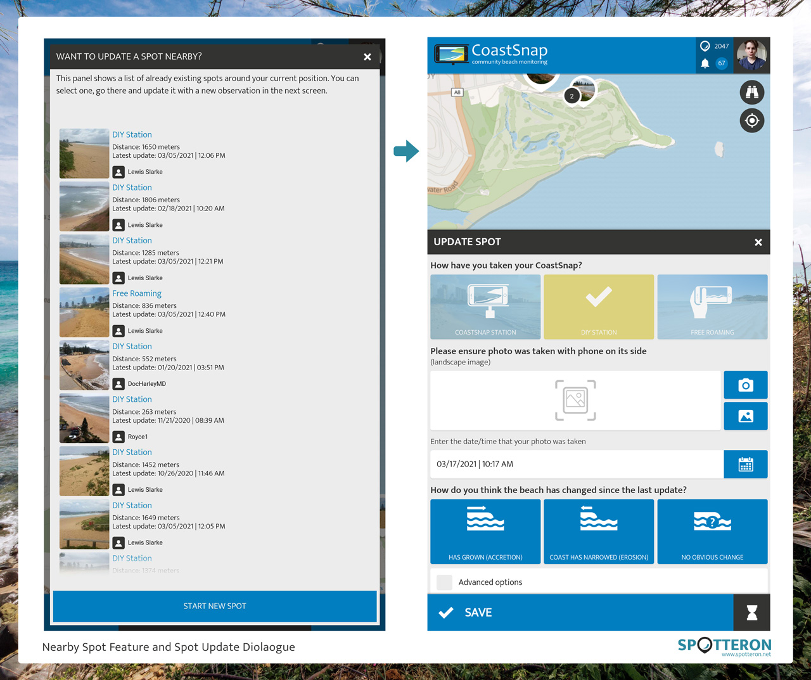Select the CoastSnap Station option
Screen dimensions: 811x680
coord(485,307)
